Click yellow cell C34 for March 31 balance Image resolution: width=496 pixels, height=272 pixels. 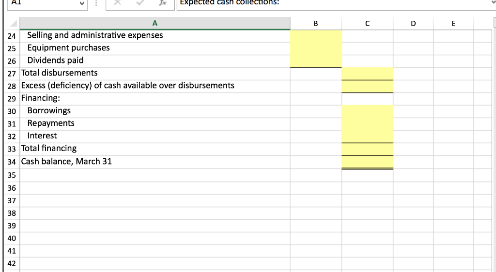[x=367, y=162]
